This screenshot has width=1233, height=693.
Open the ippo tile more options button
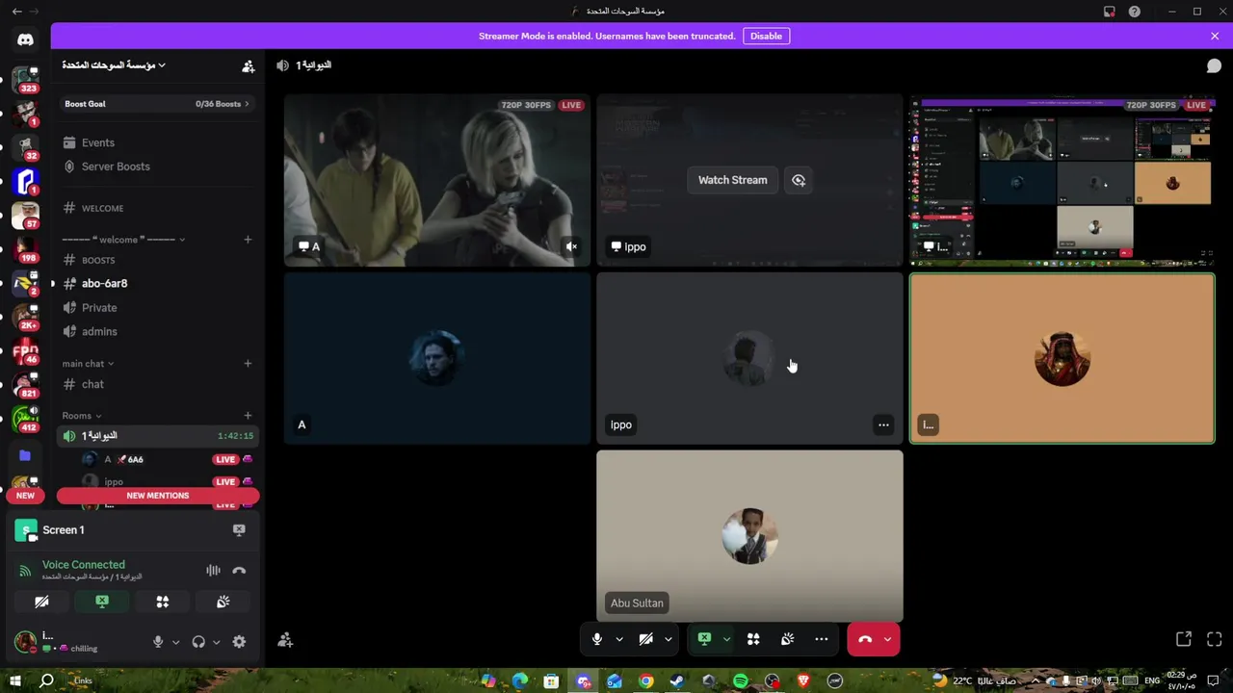tap(883, 424)
